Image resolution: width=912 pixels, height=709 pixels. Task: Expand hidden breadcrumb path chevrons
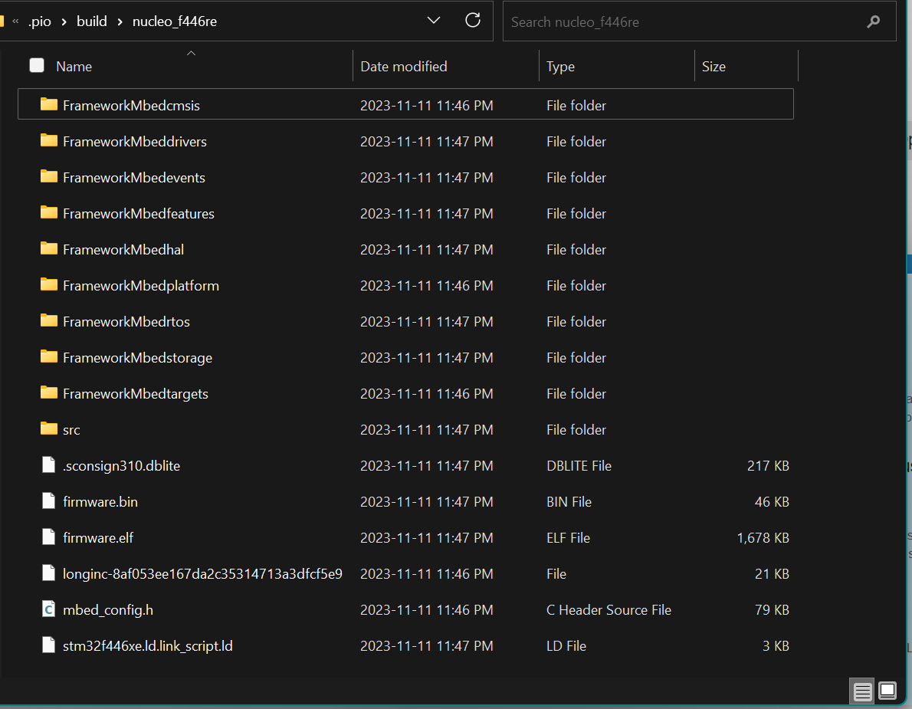tap(15, 21)
